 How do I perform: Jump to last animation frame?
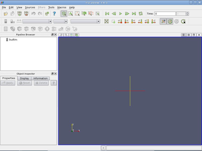[134, 14]
